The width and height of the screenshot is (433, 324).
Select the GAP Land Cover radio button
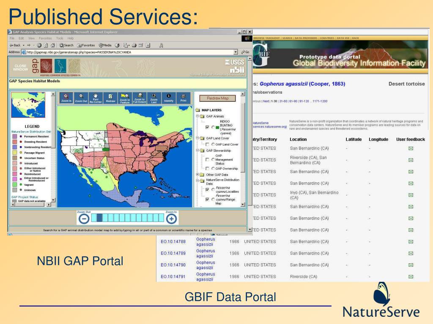[x=213, y=144]
